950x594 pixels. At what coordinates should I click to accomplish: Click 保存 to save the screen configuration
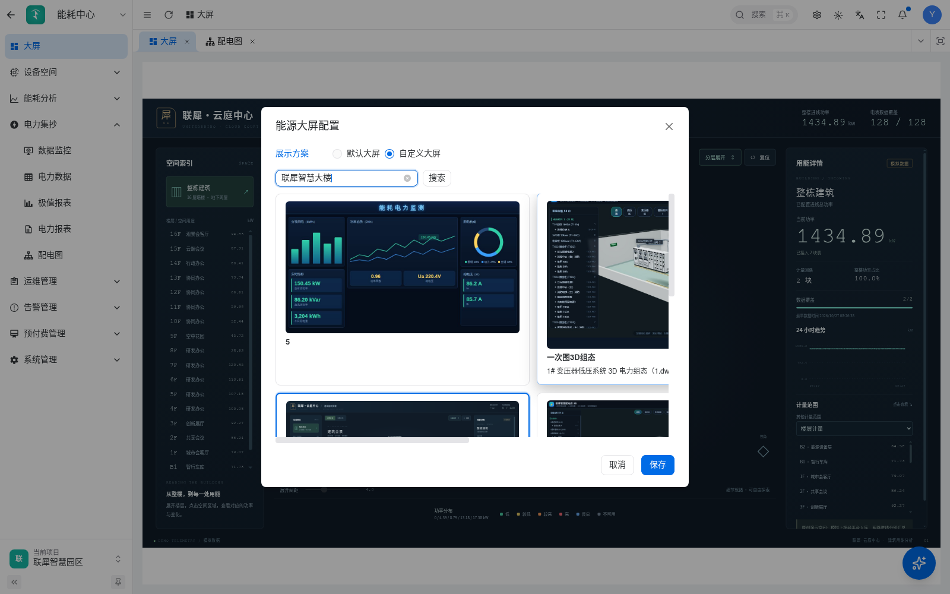[658, 465]
